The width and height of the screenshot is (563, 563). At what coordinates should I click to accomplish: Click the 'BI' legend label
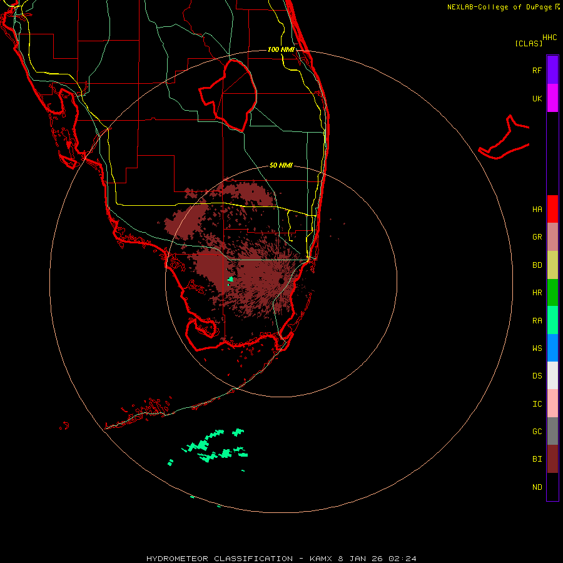tap(537, 459)
